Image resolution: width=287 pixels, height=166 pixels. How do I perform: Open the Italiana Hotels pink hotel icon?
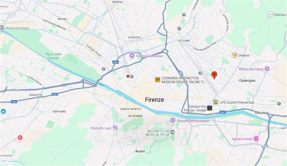[256, 139]
